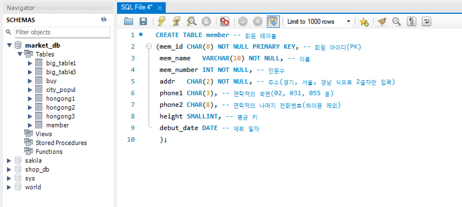Stop query execution hand icon
This screenshot has height=207, width=462.
[x=206, y=21]
